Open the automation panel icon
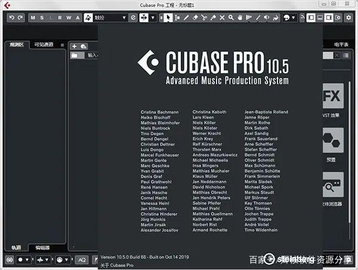 point(133,17)
